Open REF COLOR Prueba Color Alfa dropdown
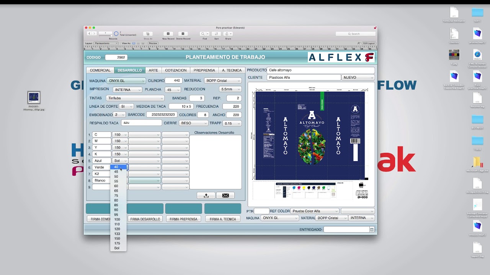Image resolution: width=490 pixels, height=275 pixels. (x=315, y=211)
